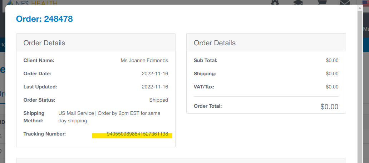Open the envelope messages icon

click(345, 2)
